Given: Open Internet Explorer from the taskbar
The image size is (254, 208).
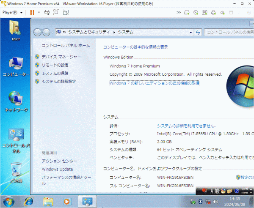Looking at the screenshot, I should (29, 202).
